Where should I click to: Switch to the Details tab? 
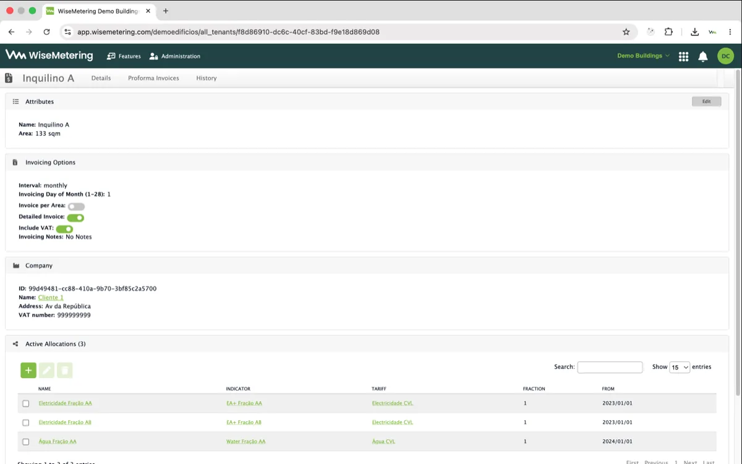tap(101, 78)
